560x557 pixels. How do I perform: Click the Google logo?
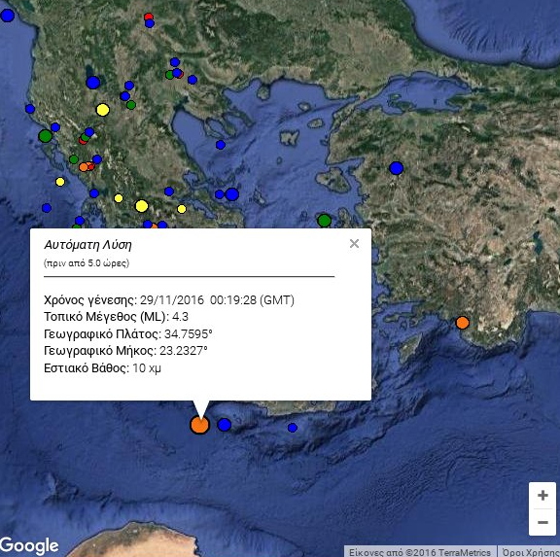29,546
